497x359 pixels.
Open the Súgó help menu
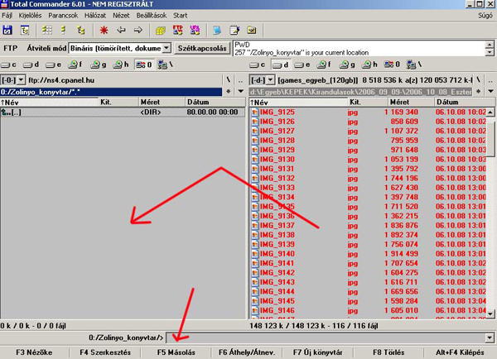(485, 16)
